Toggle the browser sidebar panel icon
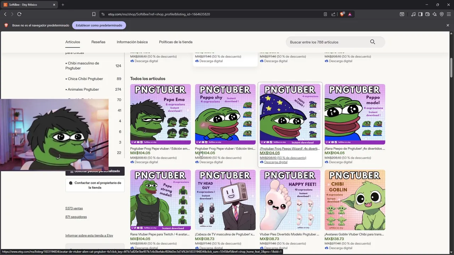The image size is (454, 255). click(x=420, y=14)
